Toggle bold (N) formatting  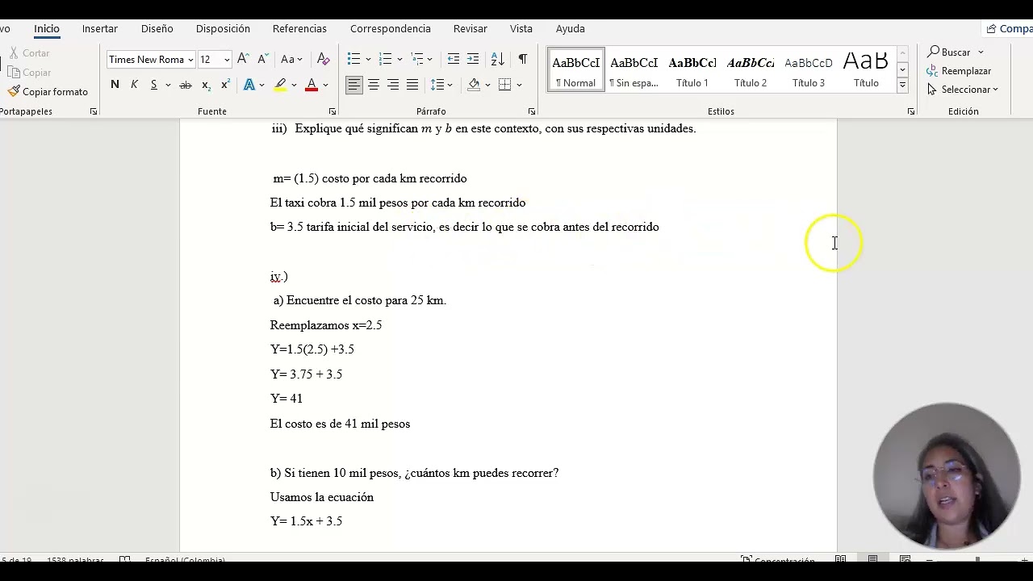tap(115, 85)
